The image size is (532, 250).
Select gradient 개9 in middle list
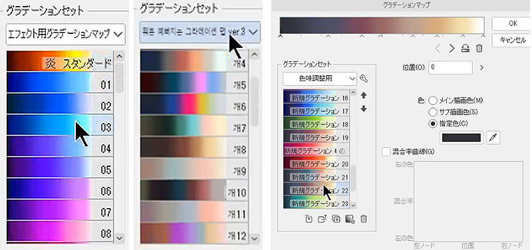pos(194,169)
